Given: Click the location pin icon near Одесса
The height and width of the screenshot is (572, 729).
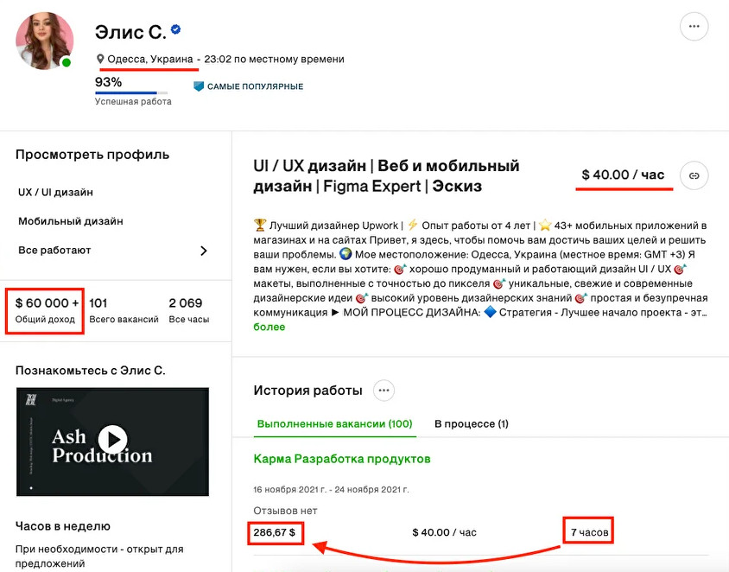Looking at the screenshot, I should point(100,60).
